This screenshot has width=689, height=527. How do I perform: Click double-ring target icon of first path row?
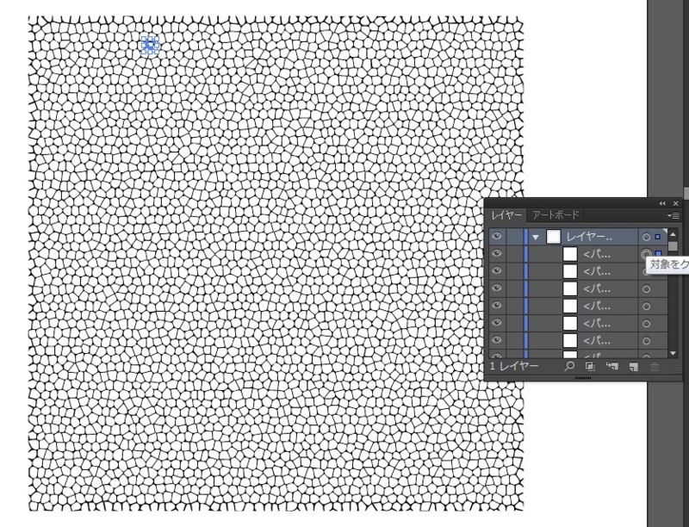coord(646,254)
